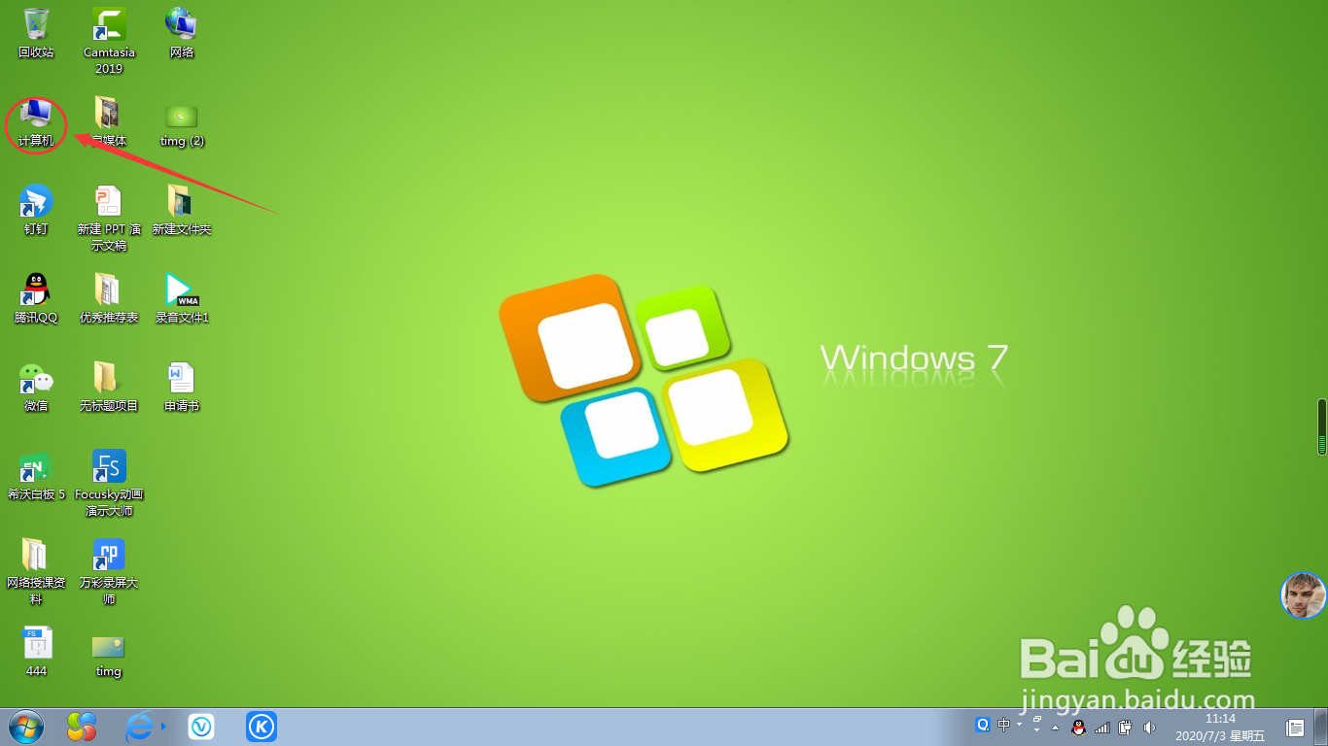Show hidden tray icons arrow
The image size is (1328, 746).
click(1055, 728)
